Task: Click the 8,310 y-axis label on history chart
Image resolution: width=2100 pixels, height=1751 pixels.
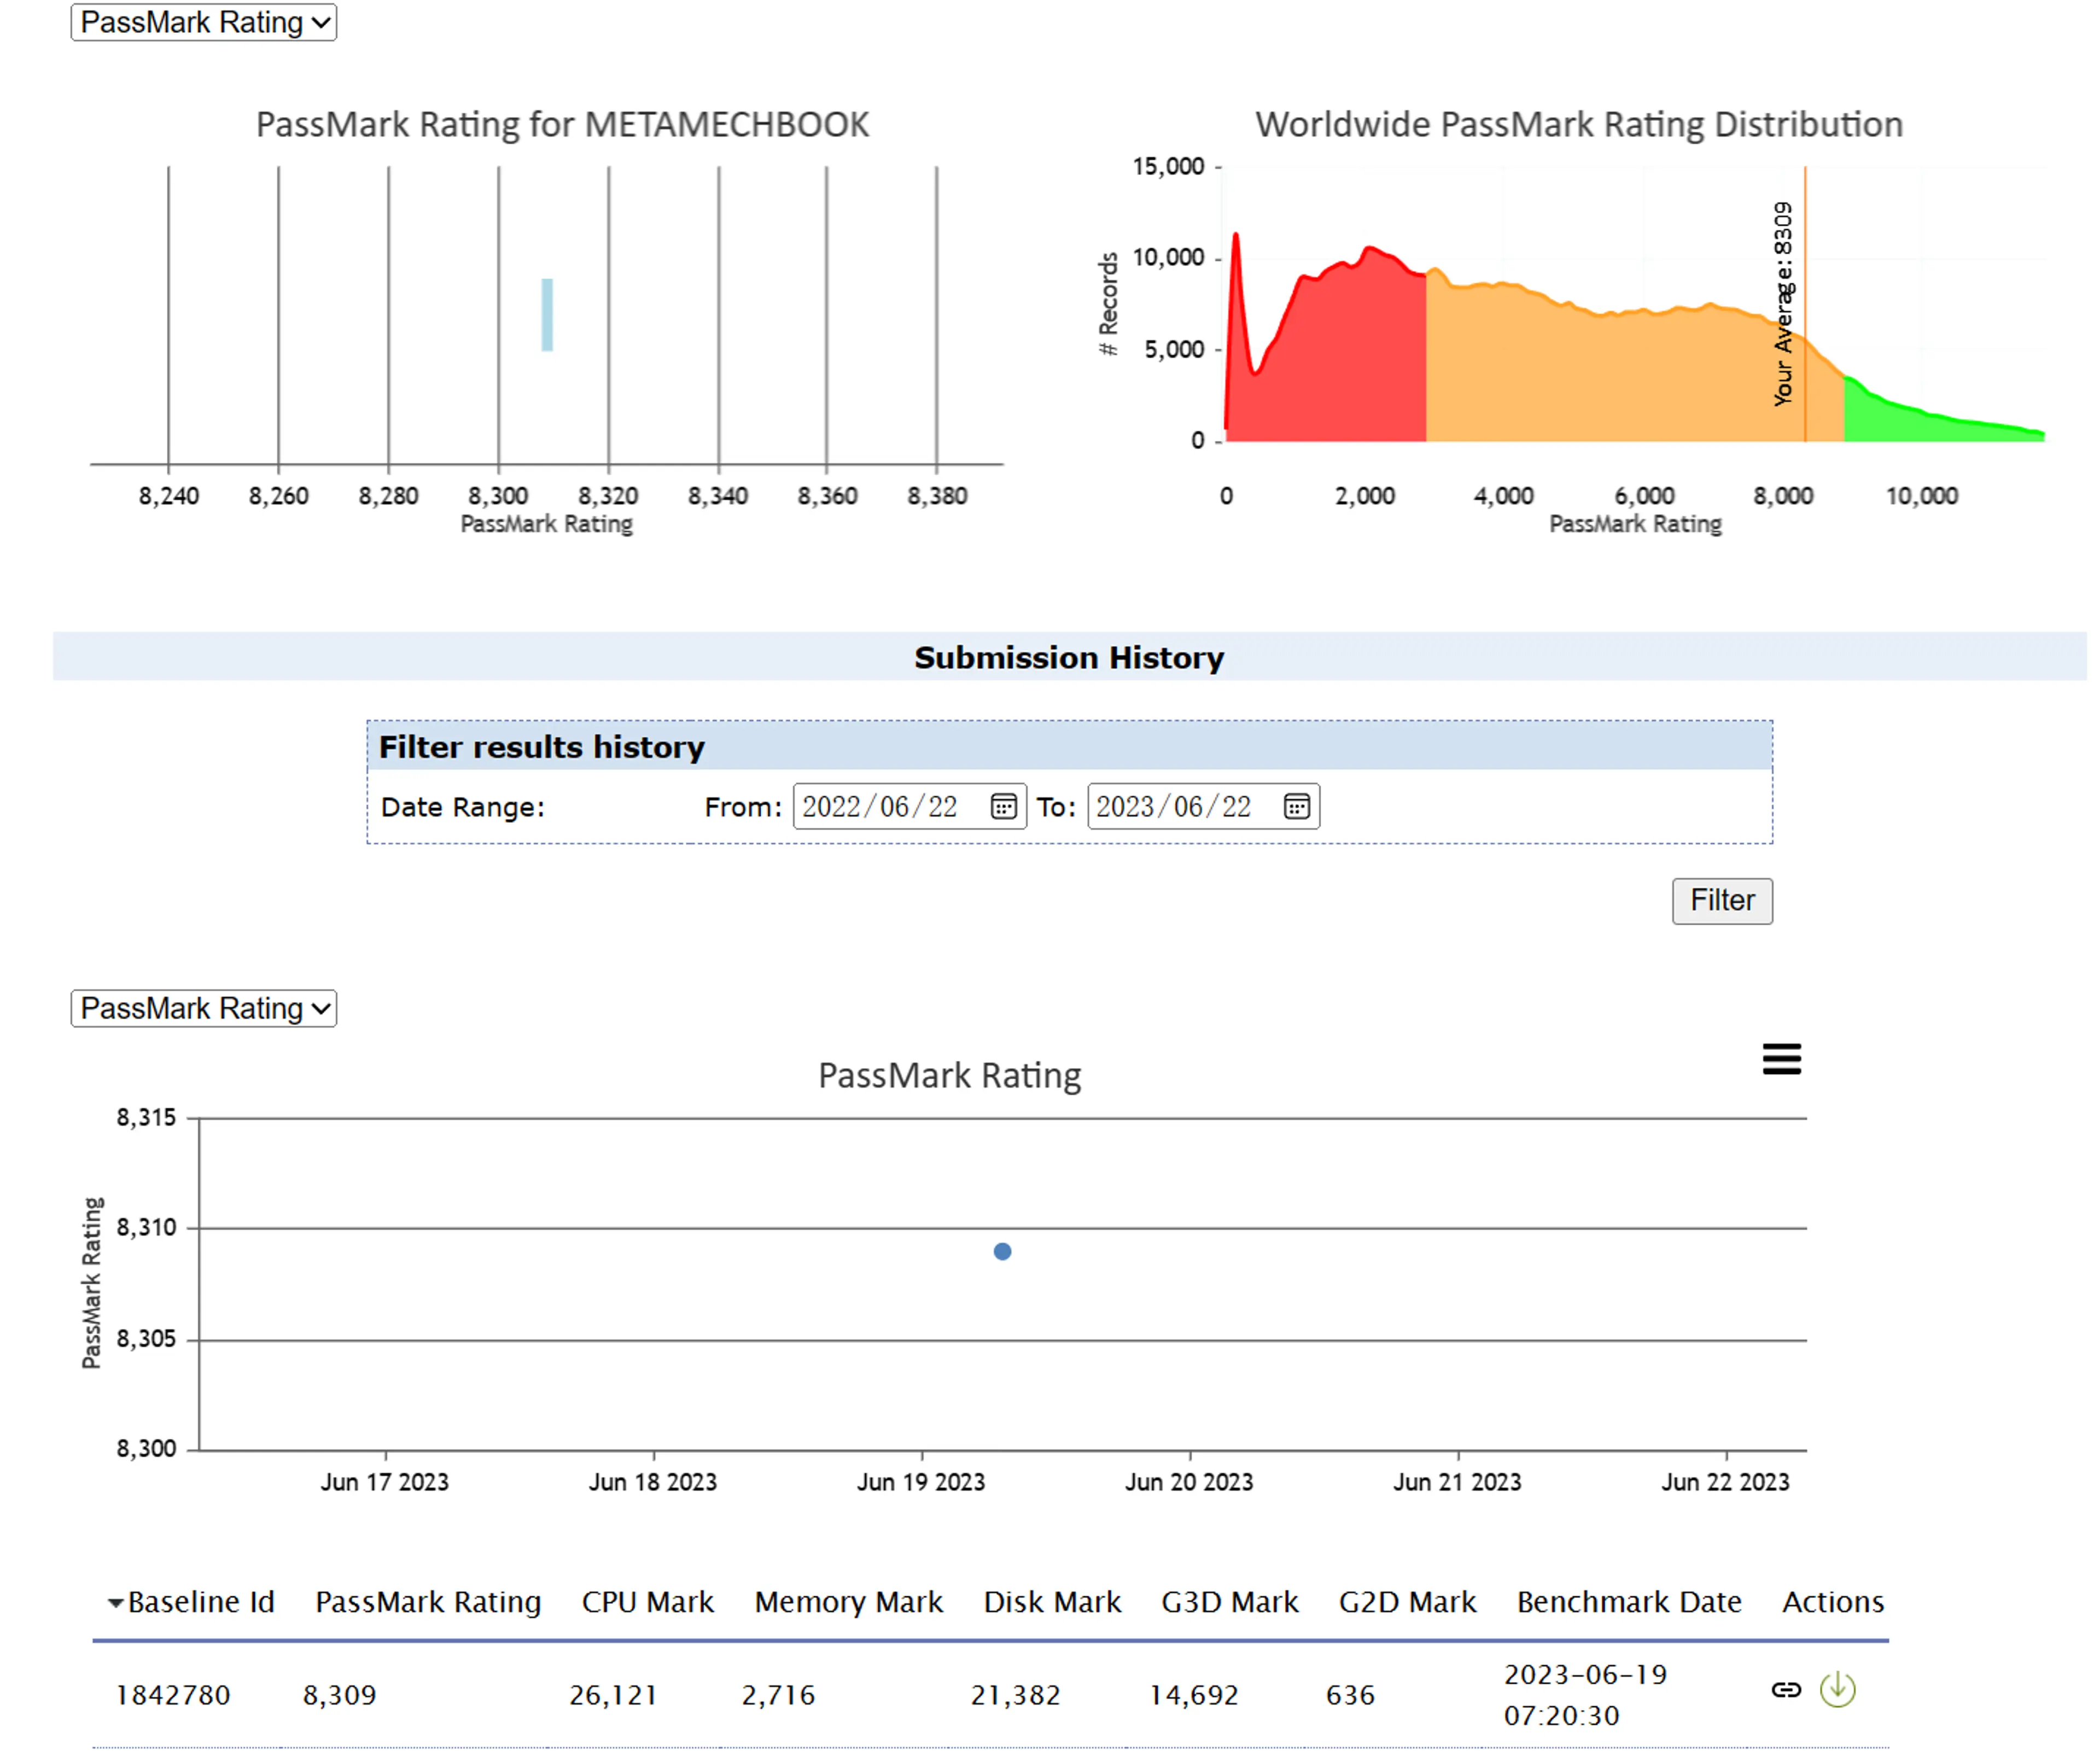Action: coord(146,1227)
